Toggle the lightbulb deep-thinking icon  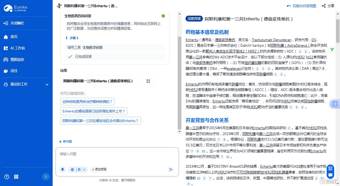click(62, 169)
